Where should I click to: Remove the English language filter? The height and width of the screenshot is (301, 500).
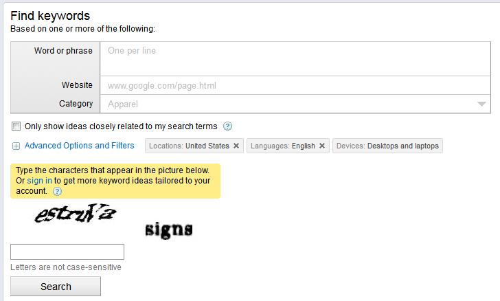(x=322, y=146)
